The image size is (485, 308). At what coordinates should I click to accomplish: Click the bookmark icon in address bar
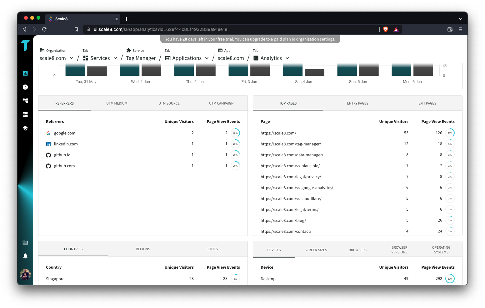click(x=76, y=29)
